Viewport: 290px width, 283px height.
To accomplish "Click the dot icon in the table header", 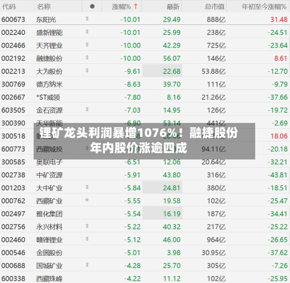I will (92, 6).
